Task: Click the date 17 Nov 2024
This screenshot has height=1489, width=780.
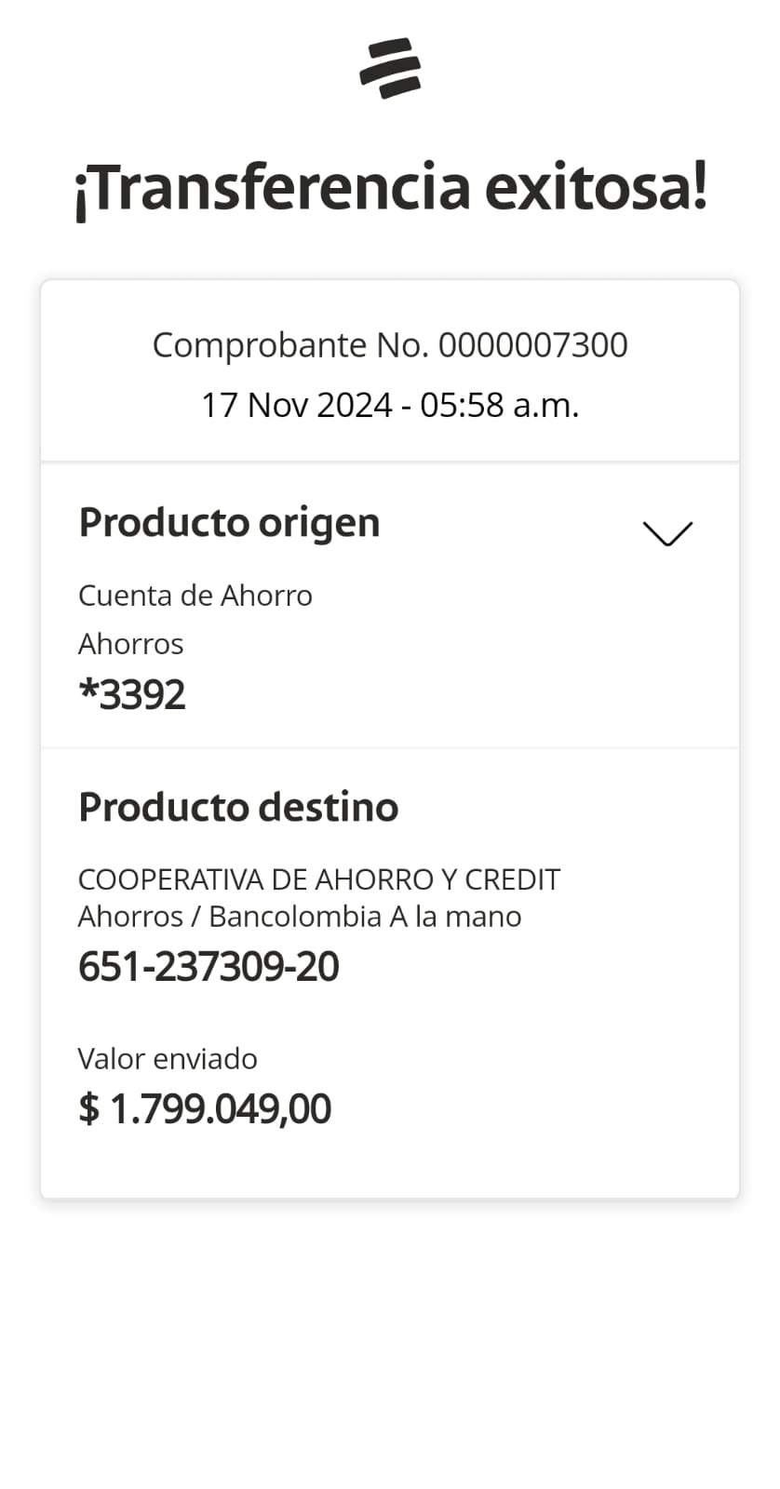Action: (x=296, y=406)
